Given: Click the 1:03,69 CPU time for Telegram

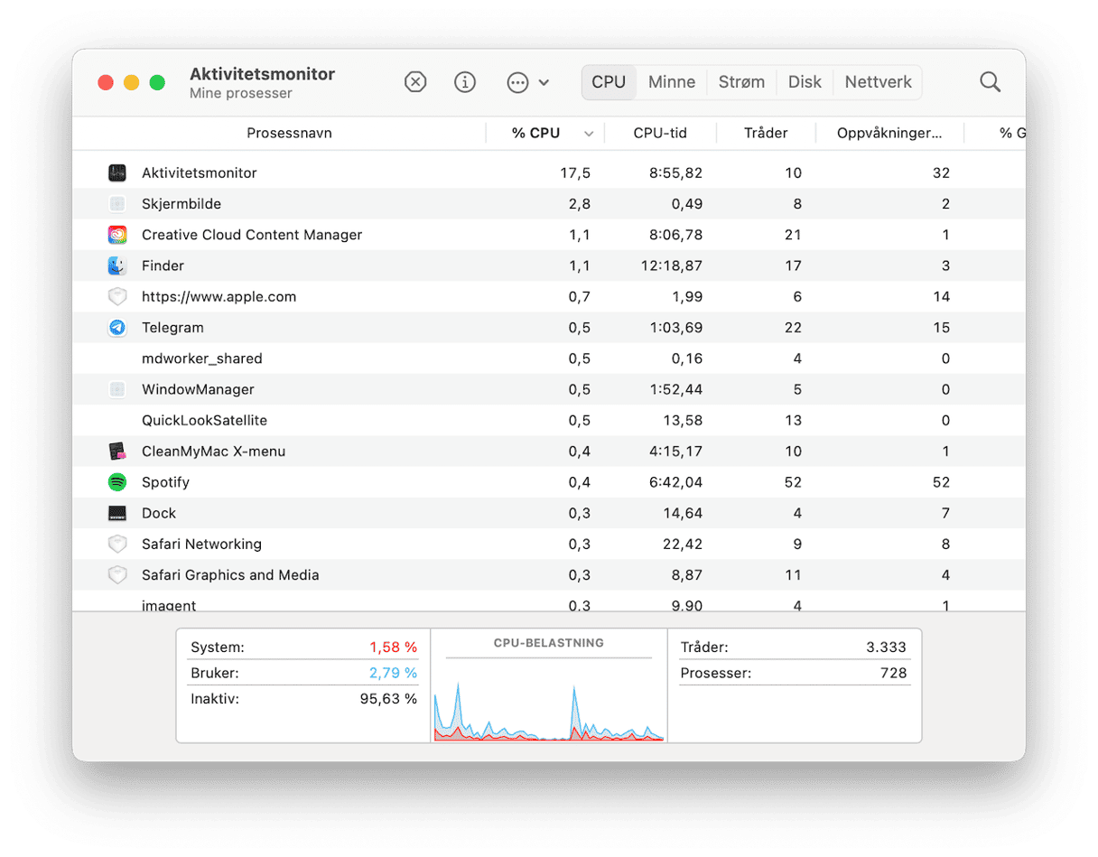Looking at the screenshot, I should (676, 328).
